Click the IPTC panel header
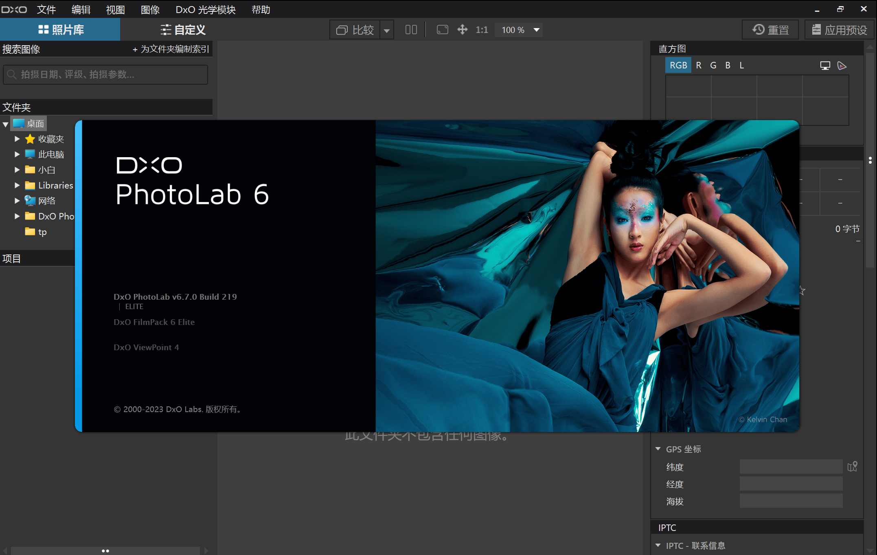The width and height of the screenshot is (877, 555). pos(757,527)
